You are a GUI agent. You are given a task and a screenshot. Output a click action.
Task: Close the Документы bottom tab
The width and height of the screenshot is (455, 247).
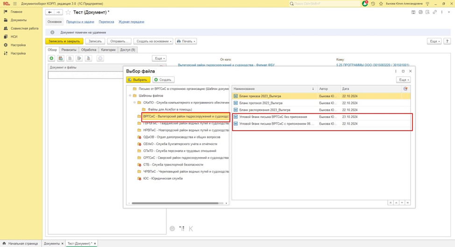(63, 244)
